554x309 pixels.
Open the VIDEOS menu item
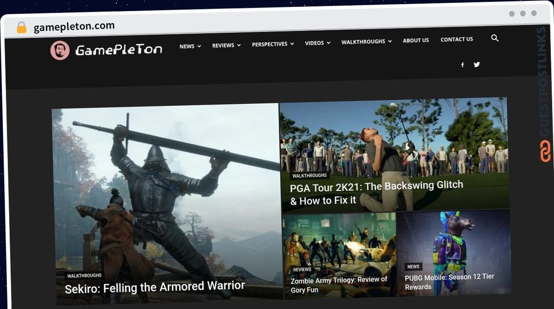point(314,43)
